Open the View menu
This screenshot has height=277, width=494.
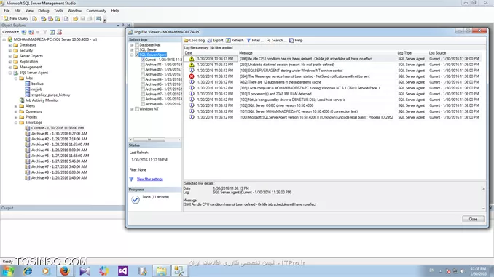click(x=29, y=11)
